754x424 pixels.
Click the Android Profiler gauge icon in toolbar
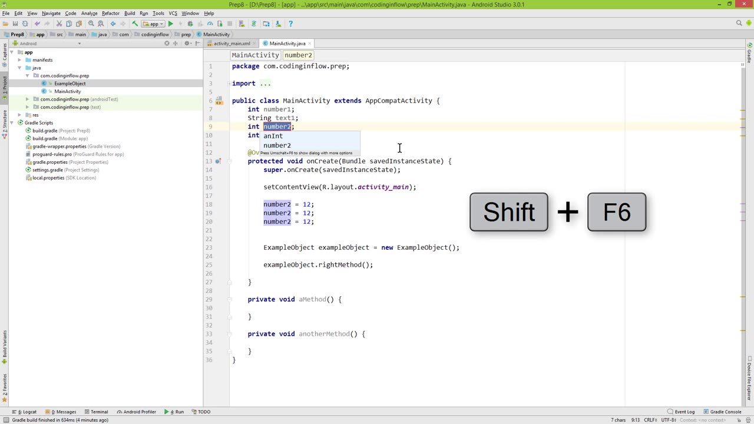click(210, 24)
